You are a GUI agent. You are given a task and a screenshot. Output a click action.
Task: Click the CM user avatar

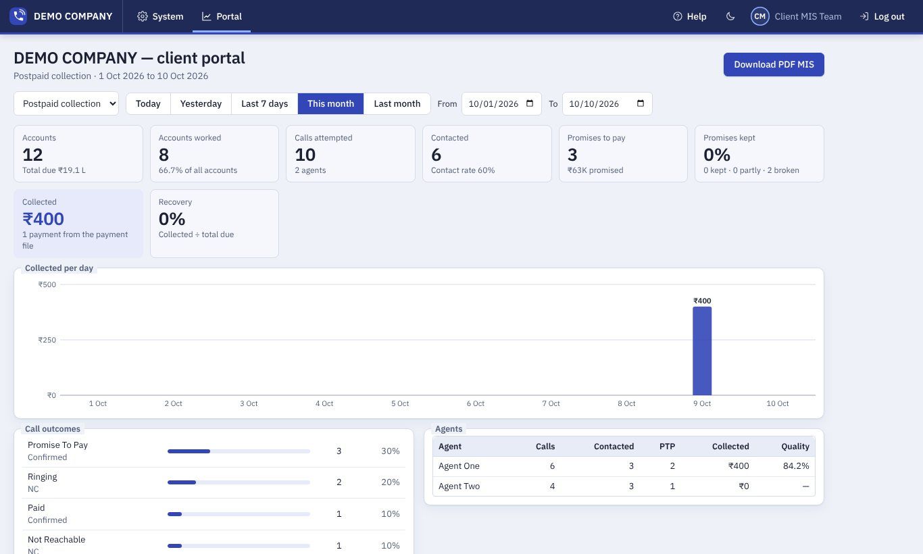[x=760, y=16]
